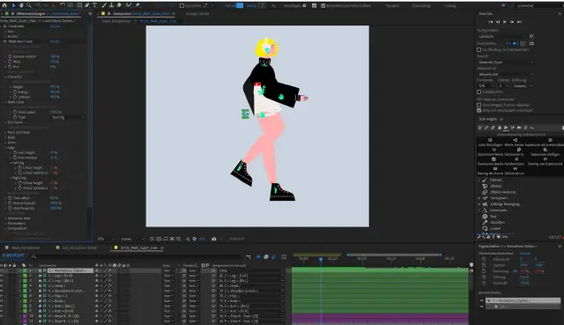Collapse the Walk Cycle group in effect controls

[x=6, y=102]
